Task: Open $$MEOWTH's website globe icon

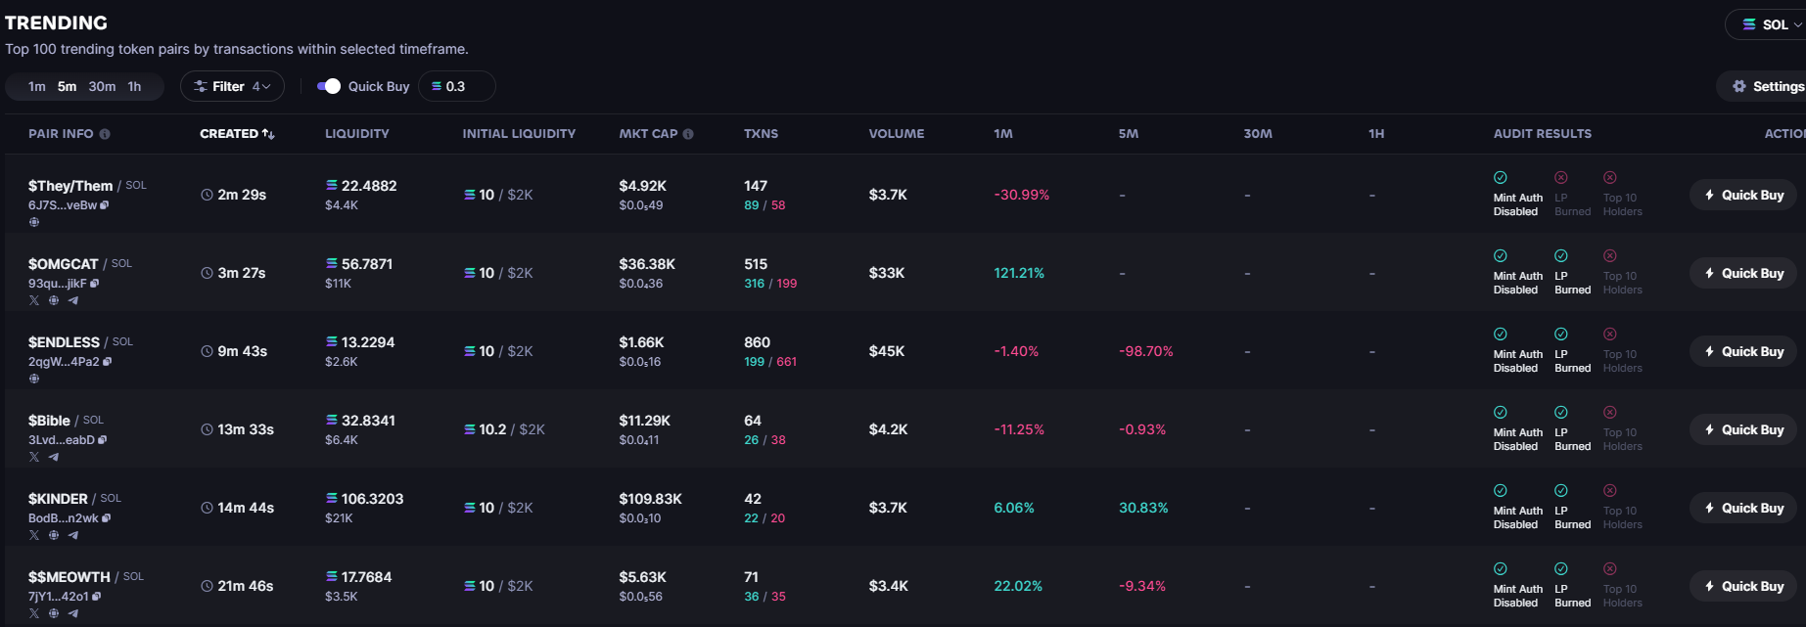Action: point(54,613)
